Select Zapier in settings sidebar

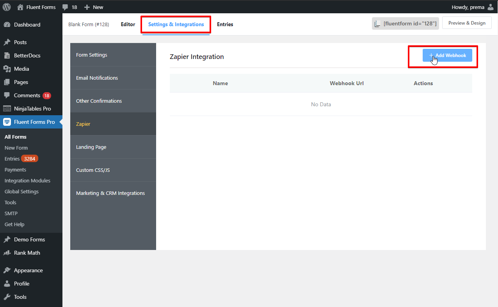(113, 124)
